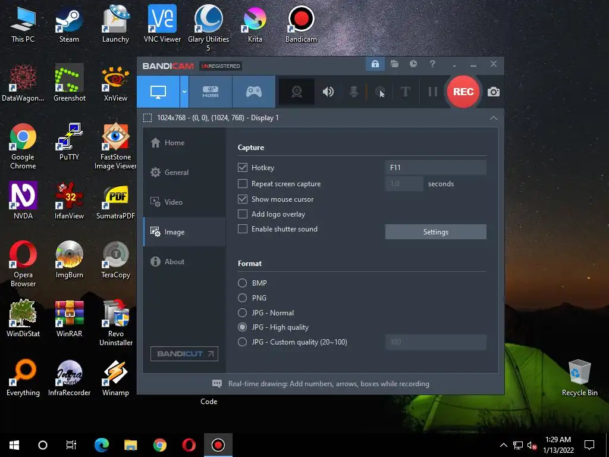Toggle the text overlay T icon
Viewport: 609px width, 457px height.
(406, 92)
